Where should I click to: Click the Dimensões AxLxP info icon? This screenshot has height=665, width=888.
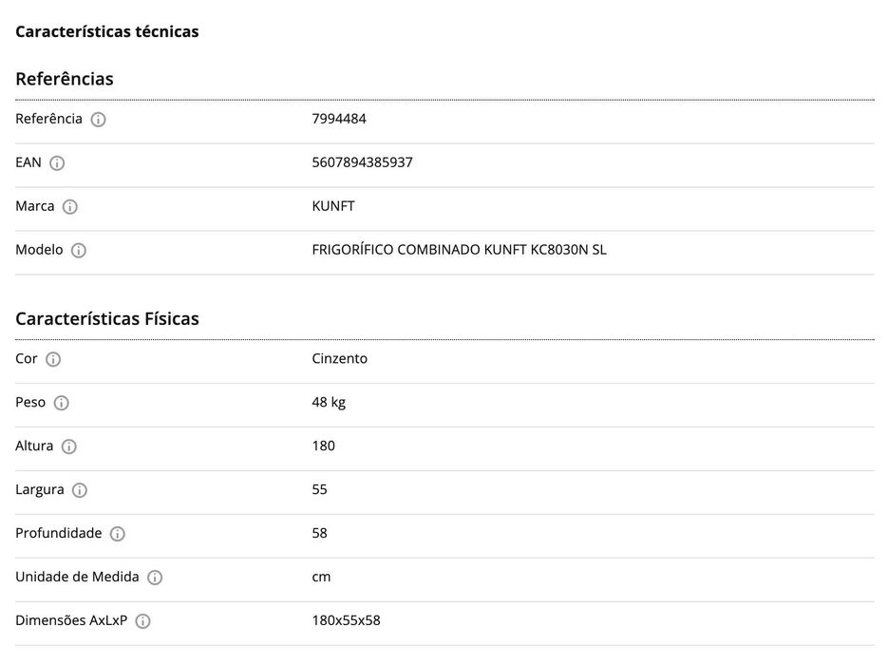tap(143, 621)
